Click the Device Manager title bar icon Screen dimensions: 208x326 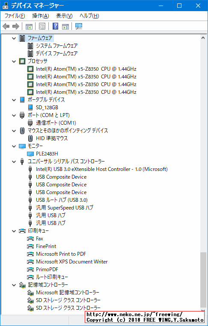(6, 6)
